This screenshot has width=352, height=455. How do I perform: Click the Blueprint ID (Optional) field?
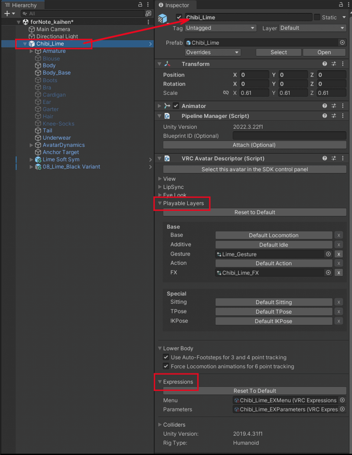click(289, 136)
